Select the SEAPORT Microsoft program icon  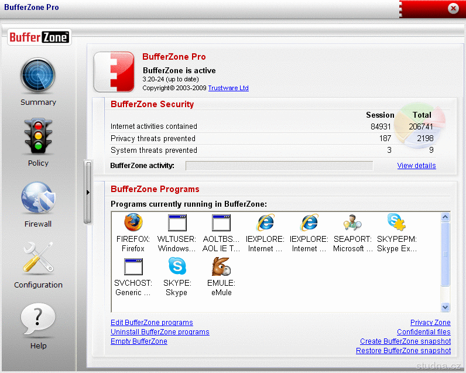click(x=352, y=223)
